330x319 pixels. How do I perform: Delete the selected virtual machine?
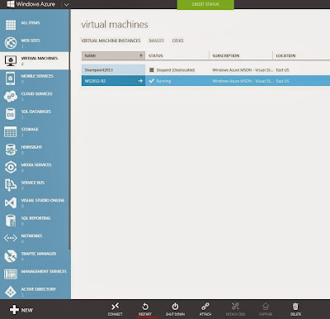[295, 309]
